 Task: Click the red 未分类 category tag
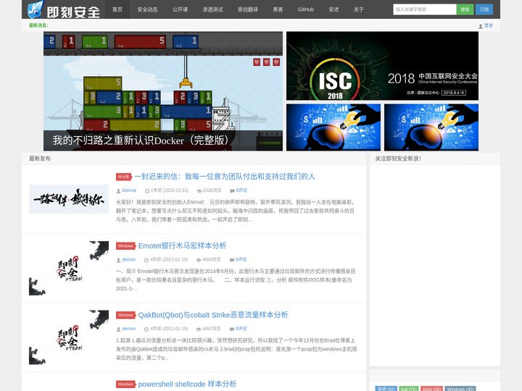[124, 177]
